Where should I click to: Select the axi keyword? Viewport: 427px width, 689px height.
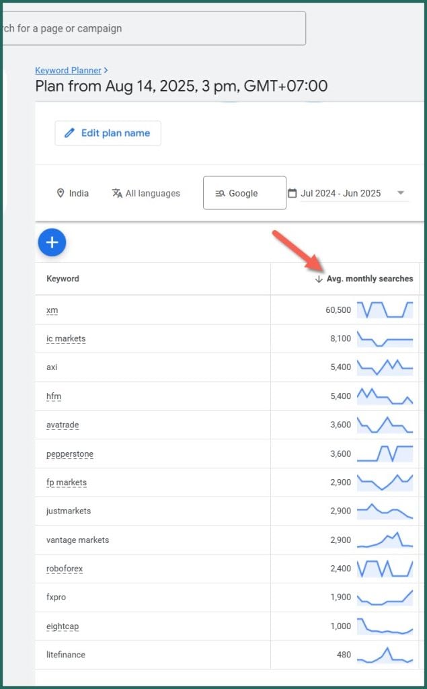click(52, 367)
